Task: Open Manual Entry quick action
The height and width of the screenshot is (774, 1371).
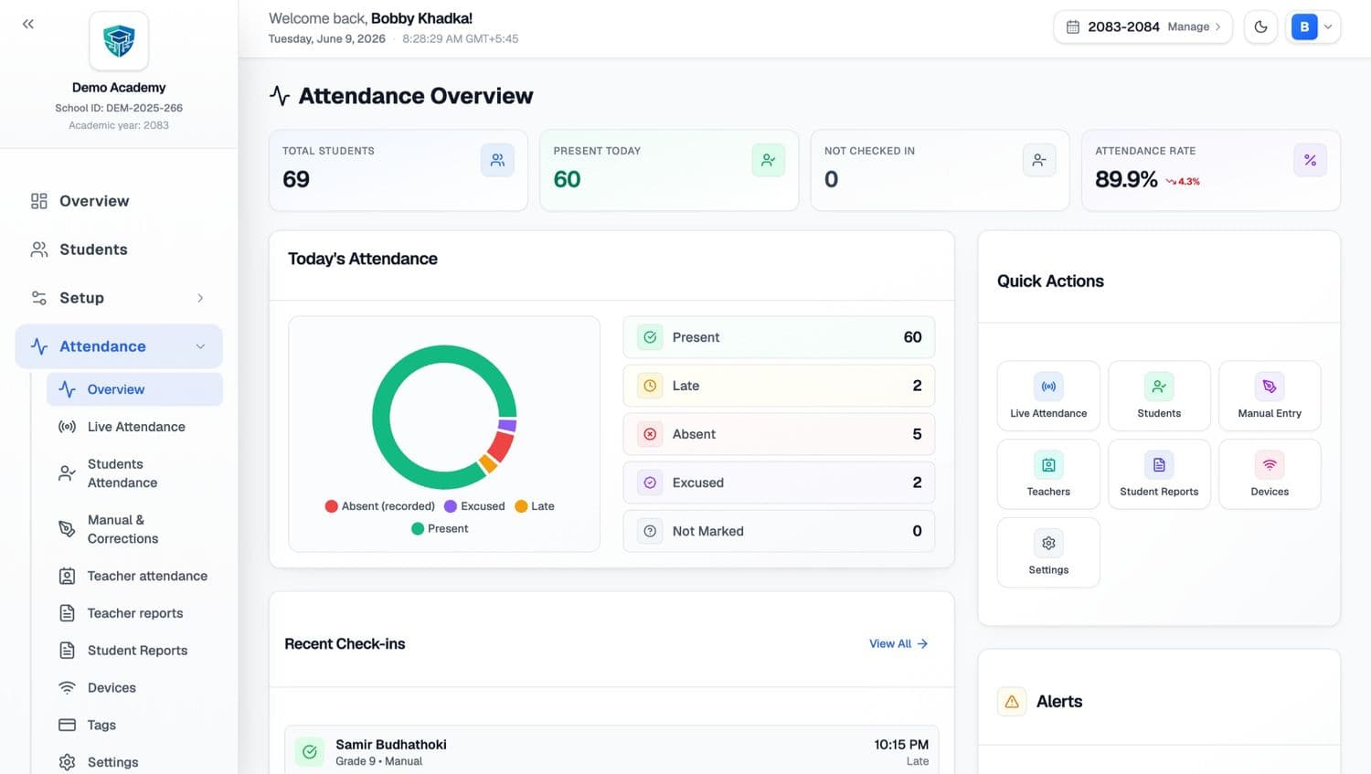Action: pyautogui.click(x=1270, y=396)
